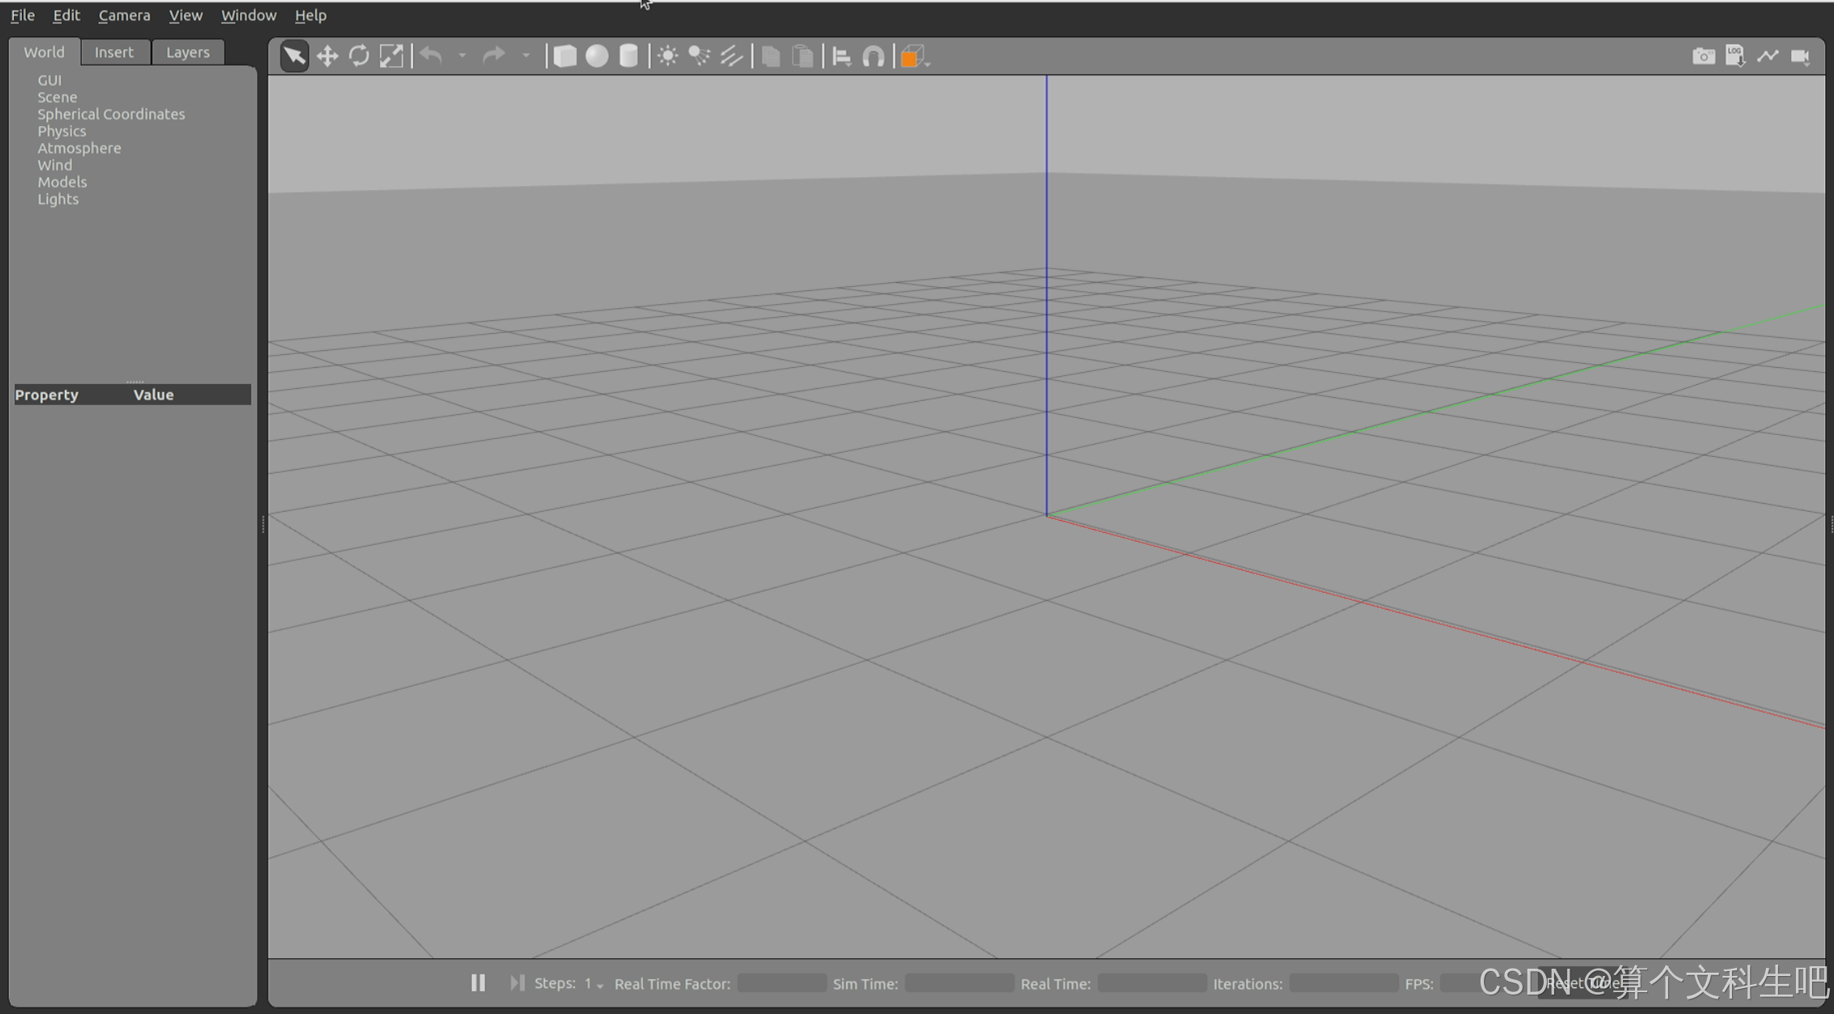1834x1014 pixels.
Task: Insert a cylinder shape
Action: [628, 56]
